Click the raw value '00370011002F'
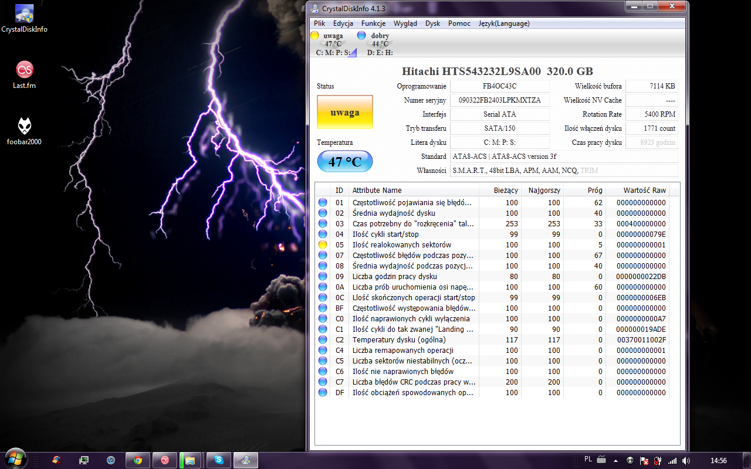The width and height of the screenshot is (751, 469). [641, 339]
